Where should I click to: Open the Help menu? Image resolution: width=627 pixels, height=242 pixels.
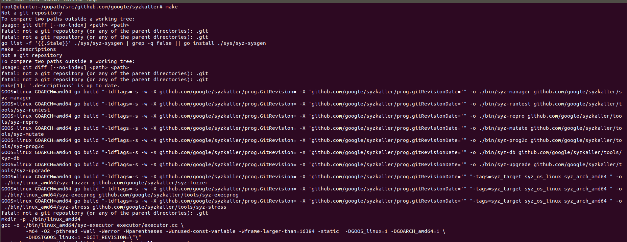click(x=92, y=1)
